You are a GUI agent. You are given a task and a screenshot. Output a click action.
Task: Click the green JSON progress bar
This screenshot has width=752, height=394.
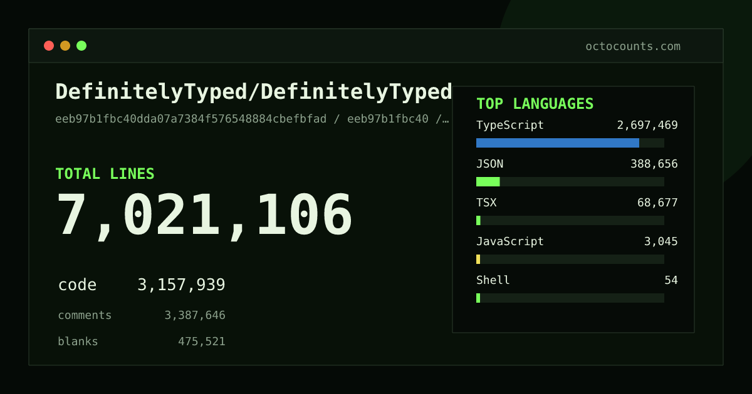[488, 181]
